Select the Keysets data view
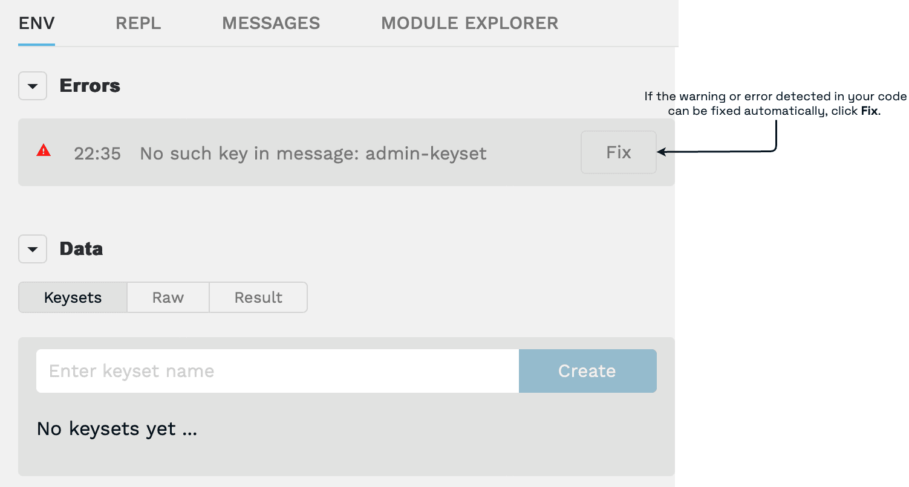Viewport: 909px width, 487px height. pyautogui.click(x=73, y=297)
